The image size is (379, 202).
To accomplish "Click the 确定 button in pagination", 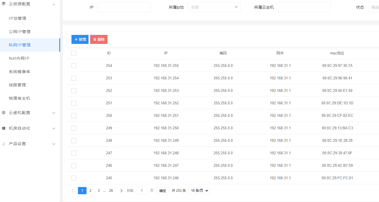I will tap(163, 191).
